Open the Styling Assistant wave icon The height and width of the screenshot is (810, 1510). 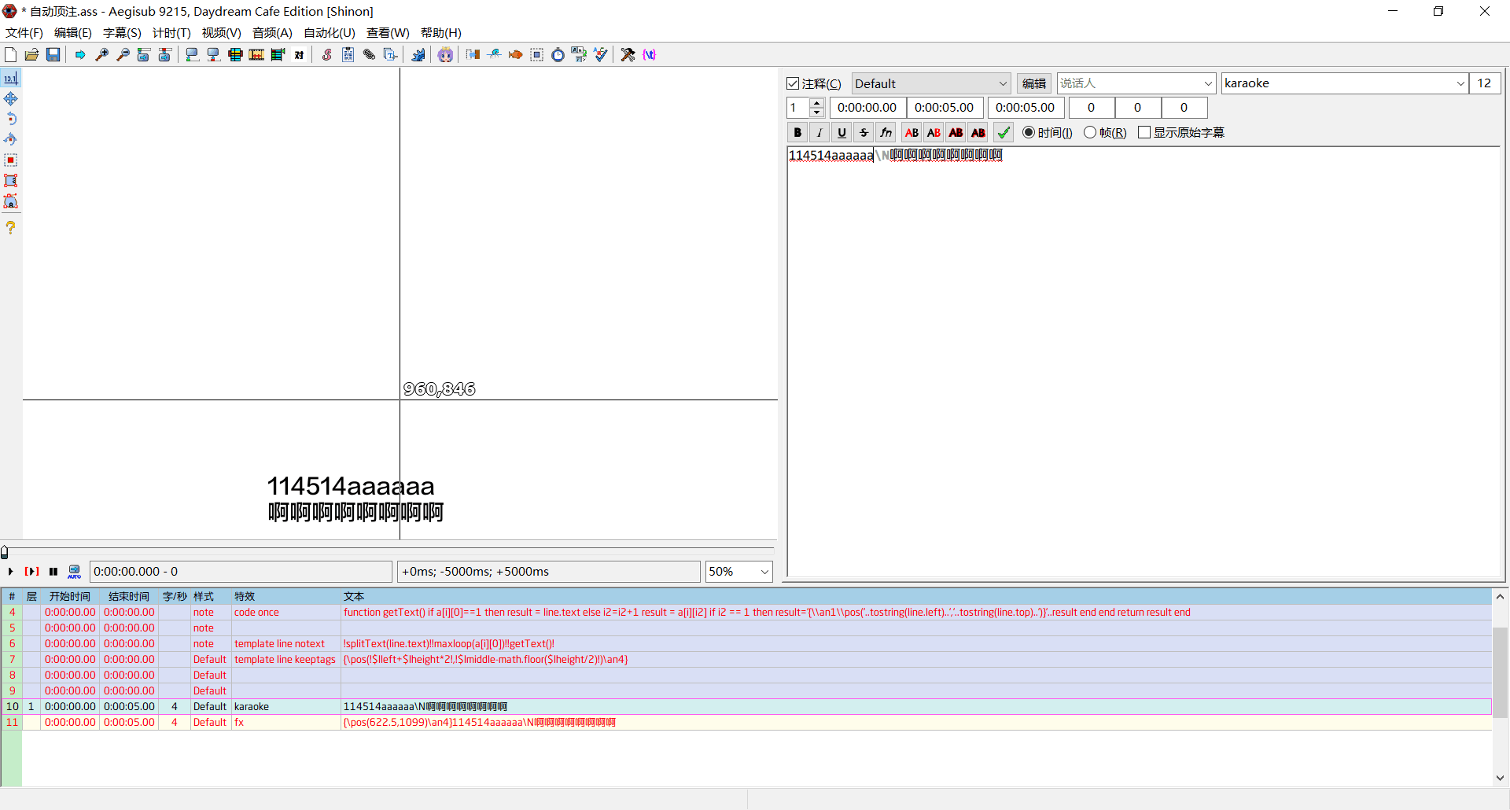pyautogui.click(x=494, y=54)
